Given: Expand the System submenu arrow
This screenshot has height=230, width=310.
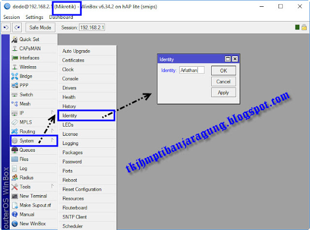Looking at the screenshot, I should coord(52,140).
